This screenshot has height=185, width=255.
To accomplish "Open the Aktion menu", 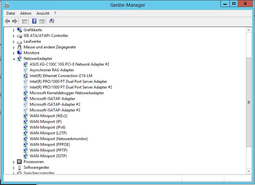I will click(x=26, y=13).
